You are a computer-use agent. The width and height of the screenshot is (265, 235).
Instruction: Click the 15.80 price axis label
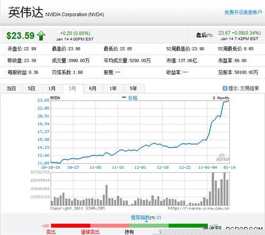(x=43, y=140)
